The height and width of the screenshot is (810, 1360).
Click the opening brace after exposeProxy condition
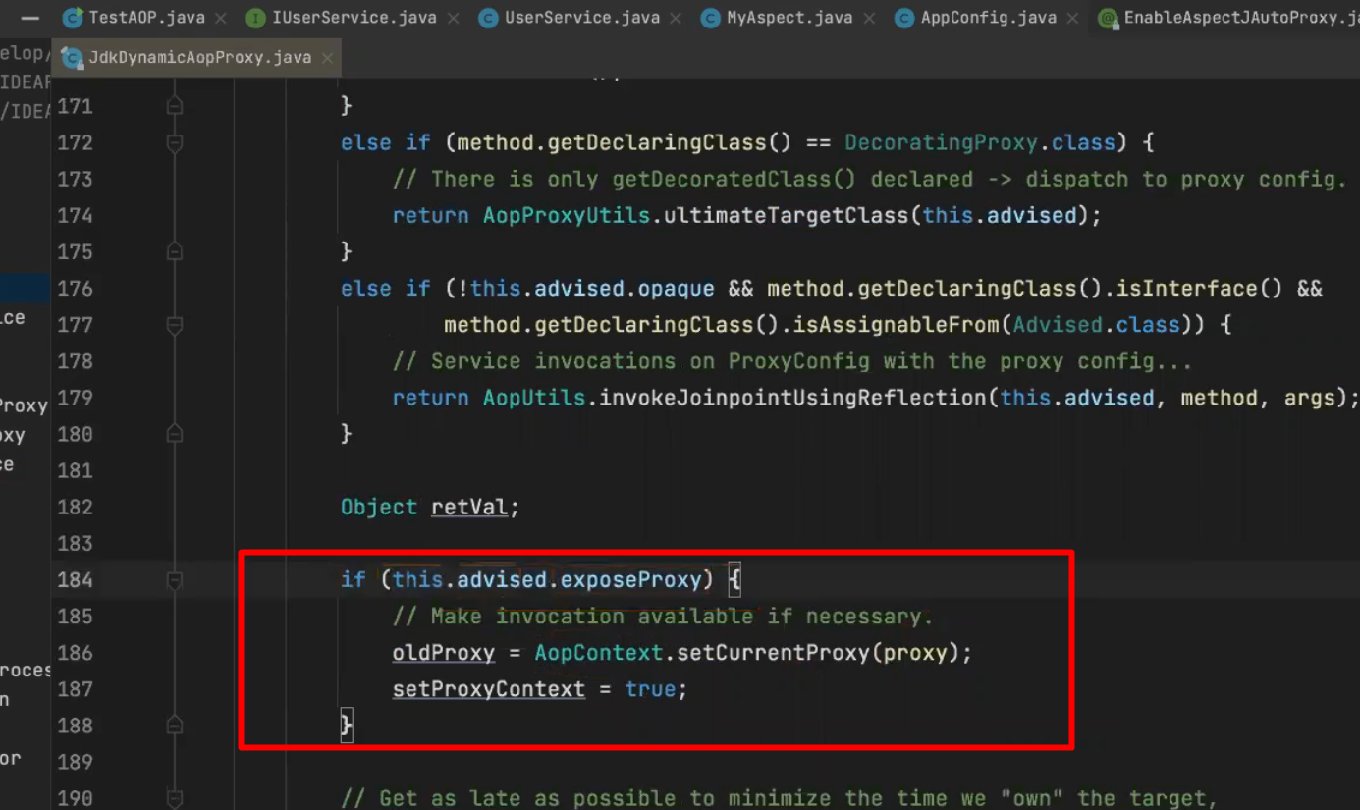(734, 580)
